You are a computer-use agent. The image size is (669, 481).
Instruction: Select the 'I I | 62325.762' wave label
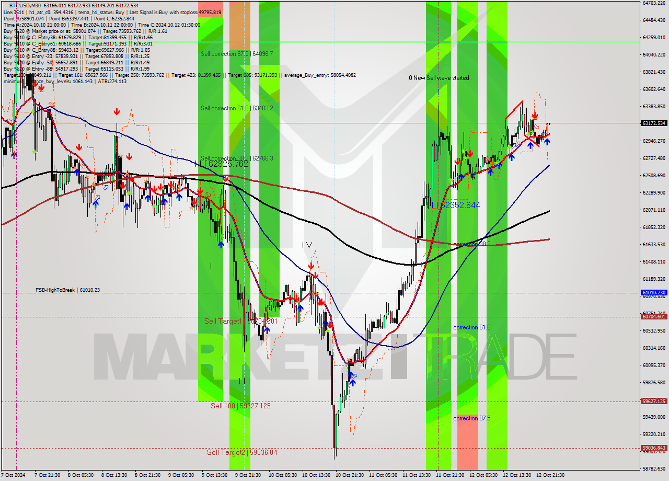[222, 164]
